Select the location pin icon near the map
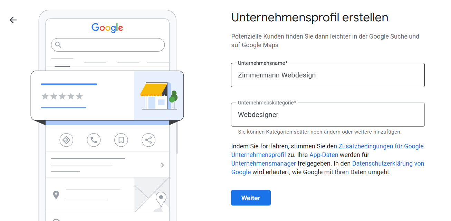Viewport: 451px width, 221px height. click(56, 195)
